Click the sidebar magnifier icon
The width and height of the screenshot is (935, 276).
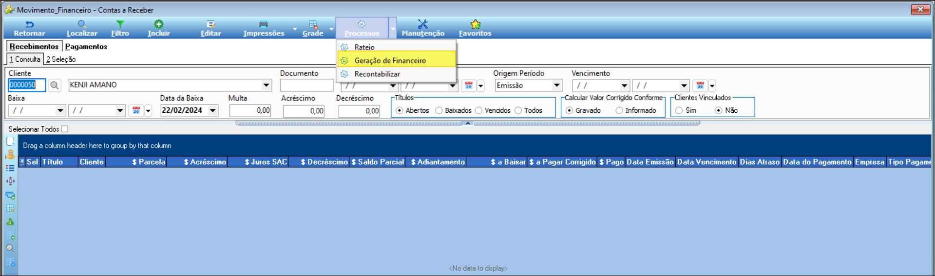coord(10,248)
